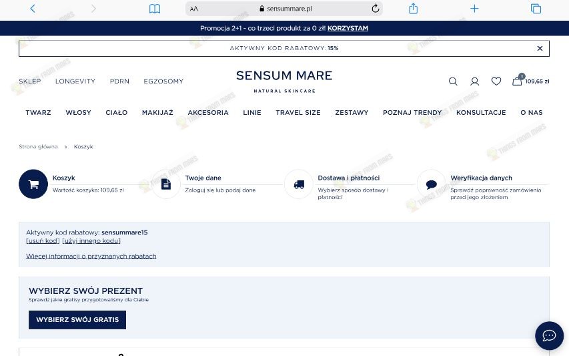The height and width of the screenshot is (356, 569).
Task: Open the Safari share sheet icon
Action: (413, 9)
